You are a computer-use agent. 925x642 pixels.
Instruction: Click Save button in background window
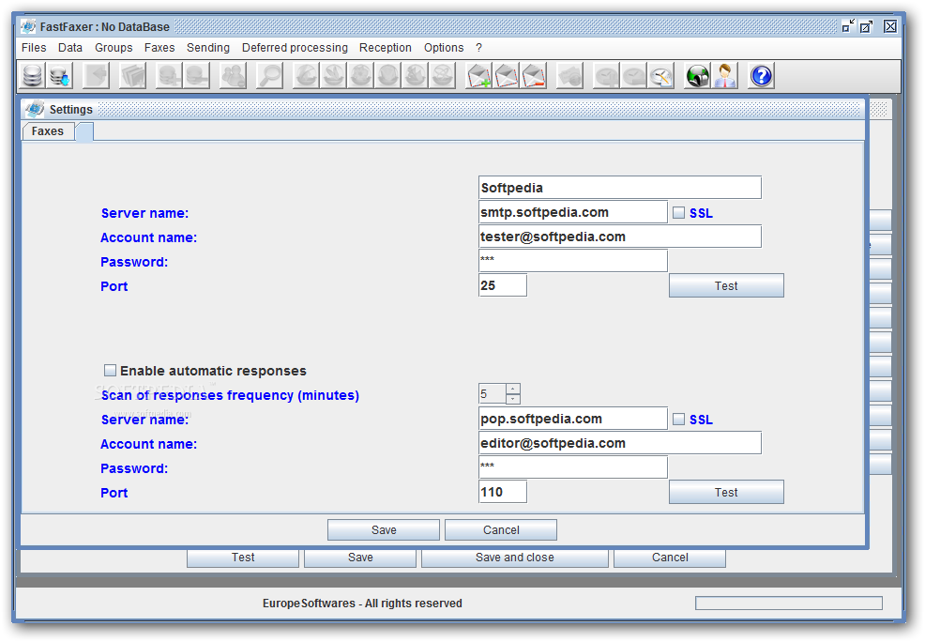pos(360,558)
